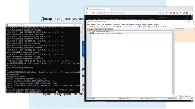This screenshot has height=109, width=195.
Task: Close the GitHub wiki browser tab
Action: point(108,9)
